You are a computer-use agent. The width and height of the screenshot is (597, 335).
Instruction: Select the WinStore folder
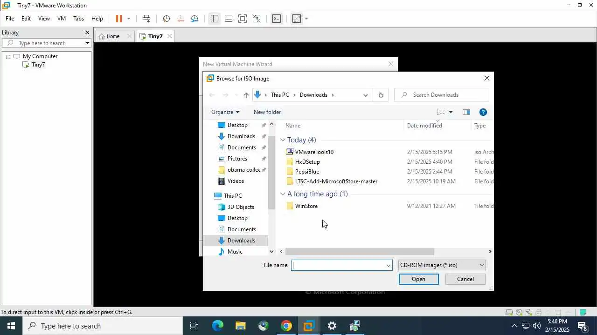(306, 206)
